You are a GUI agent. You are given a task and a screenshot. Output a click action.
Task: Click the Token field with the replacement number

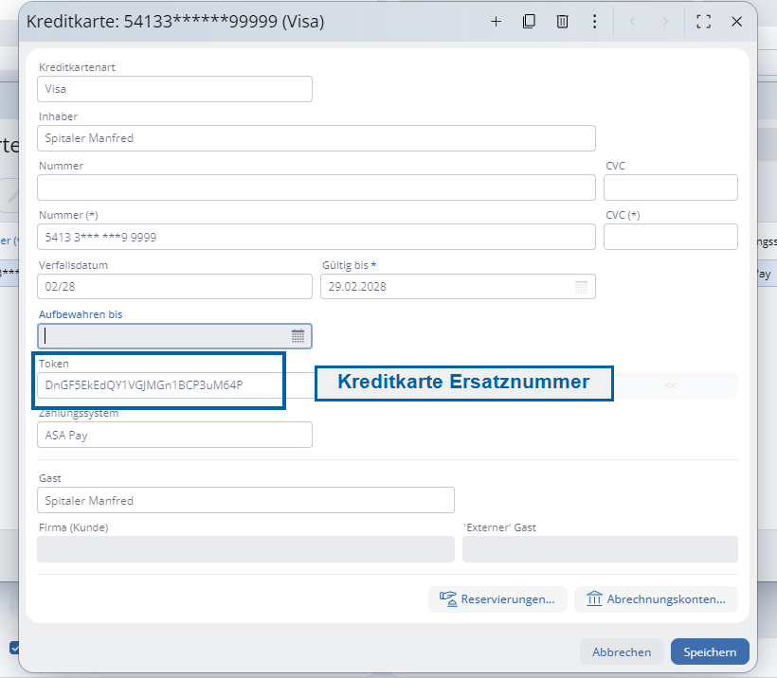(x=161, y=385)
